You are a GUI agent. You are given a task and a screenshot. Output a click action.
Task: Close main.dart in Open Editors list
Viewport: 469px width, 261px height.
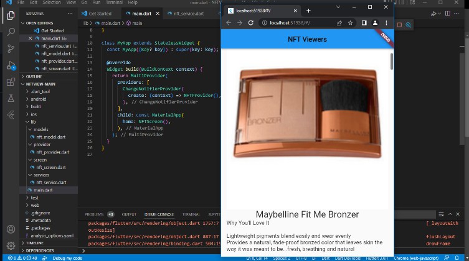point(30,38)
